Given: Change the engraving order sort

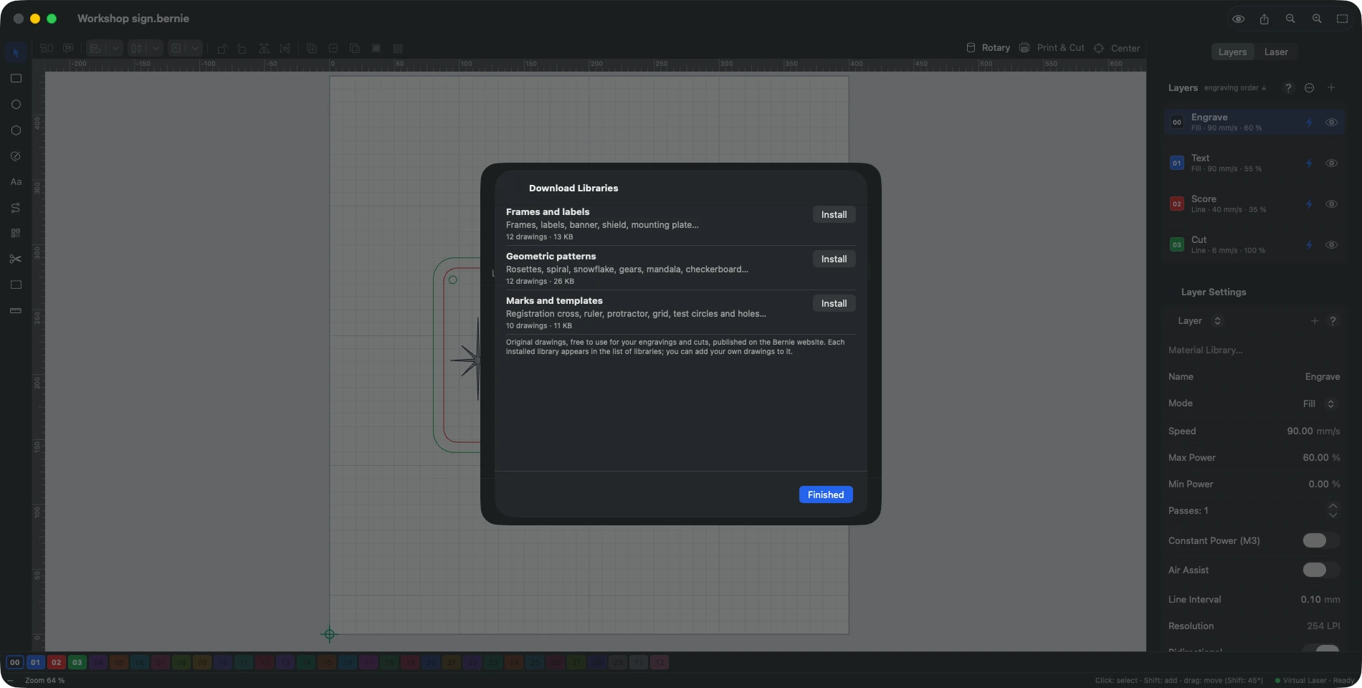Looking at the screenshot, I should pyautogui.click(x=1235, y=88).
